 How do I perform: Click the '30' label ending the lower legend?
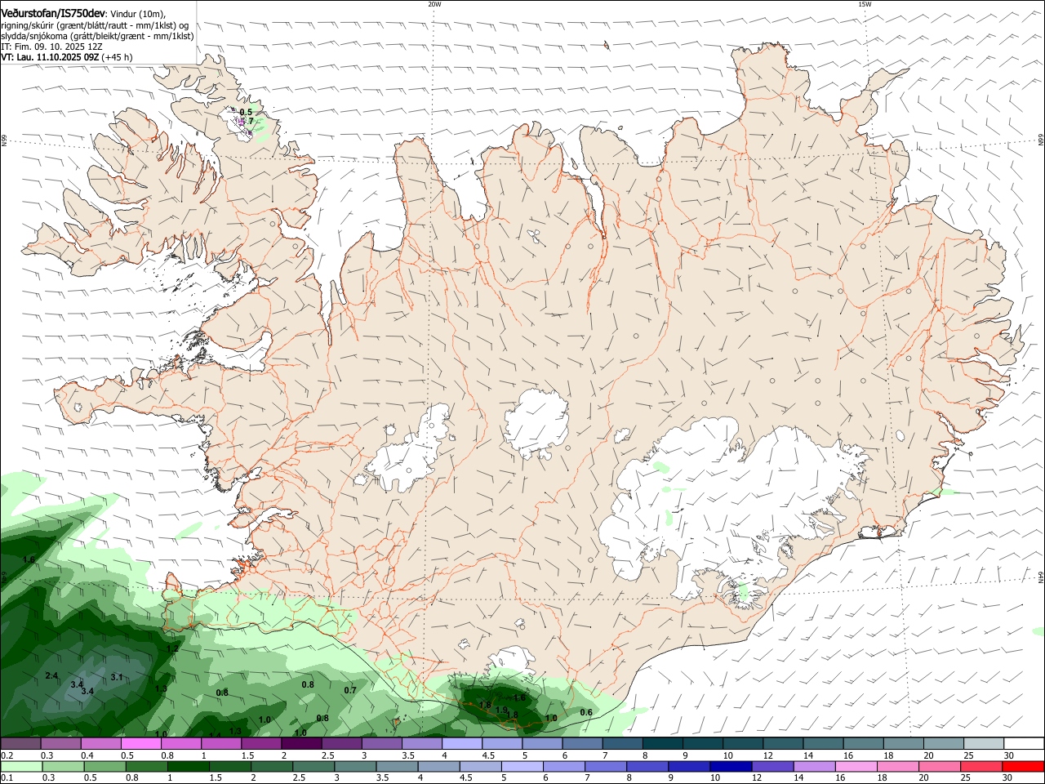pyautogui.click(x=1009, y=777)
